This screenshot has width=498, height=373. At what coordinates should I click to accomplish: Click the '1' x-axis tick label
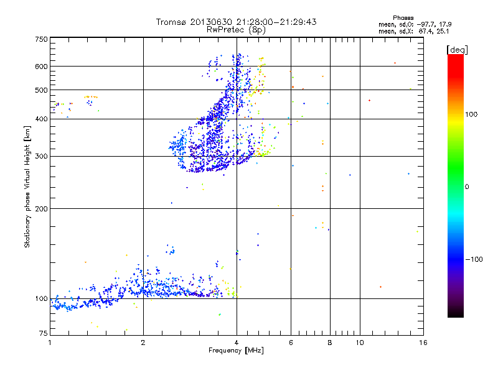click(50, 343)
